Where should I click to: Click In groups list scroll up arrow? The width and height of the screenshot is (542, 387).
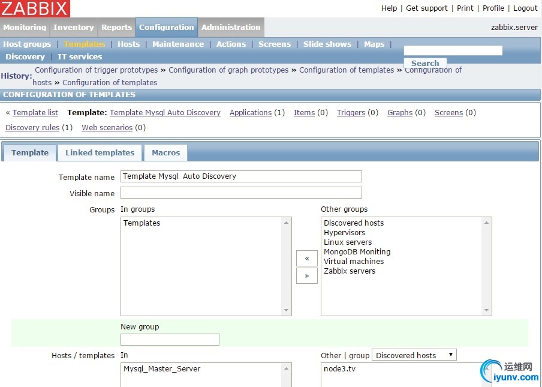[x=286, y=223]
